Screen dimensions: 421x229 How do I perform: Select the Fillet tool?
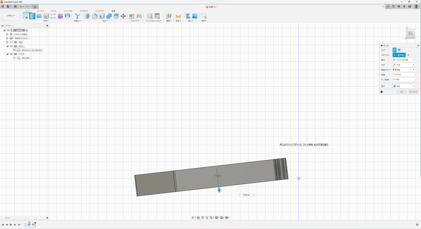click(x=95, y=16)
